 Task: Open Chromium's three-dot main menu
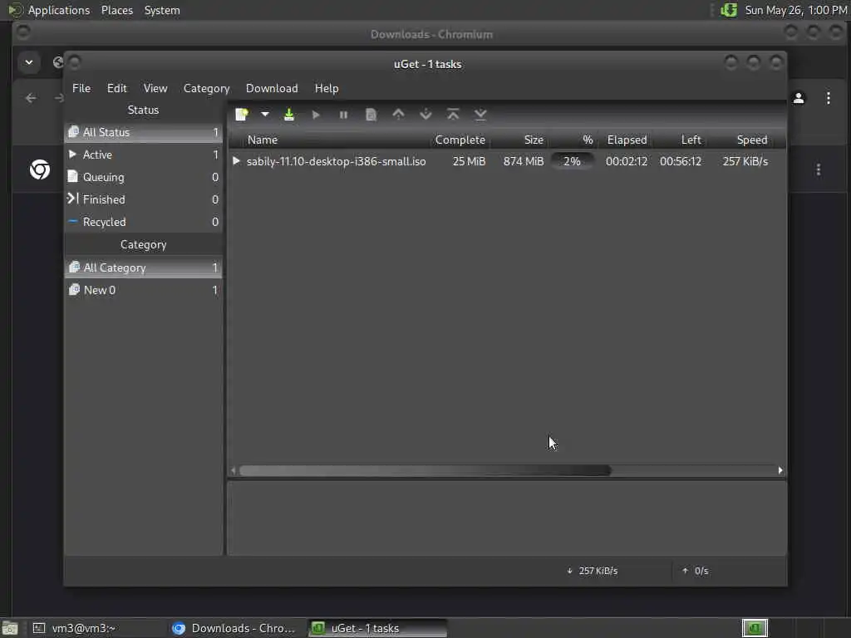[829, 98]
